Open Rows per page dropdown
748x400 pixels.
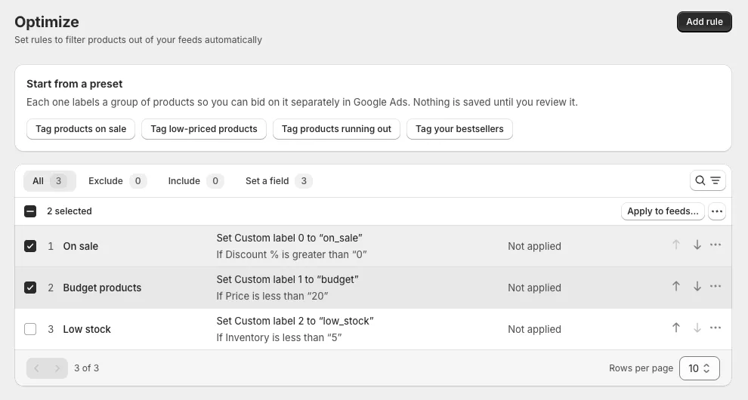(x=700, y=368)
